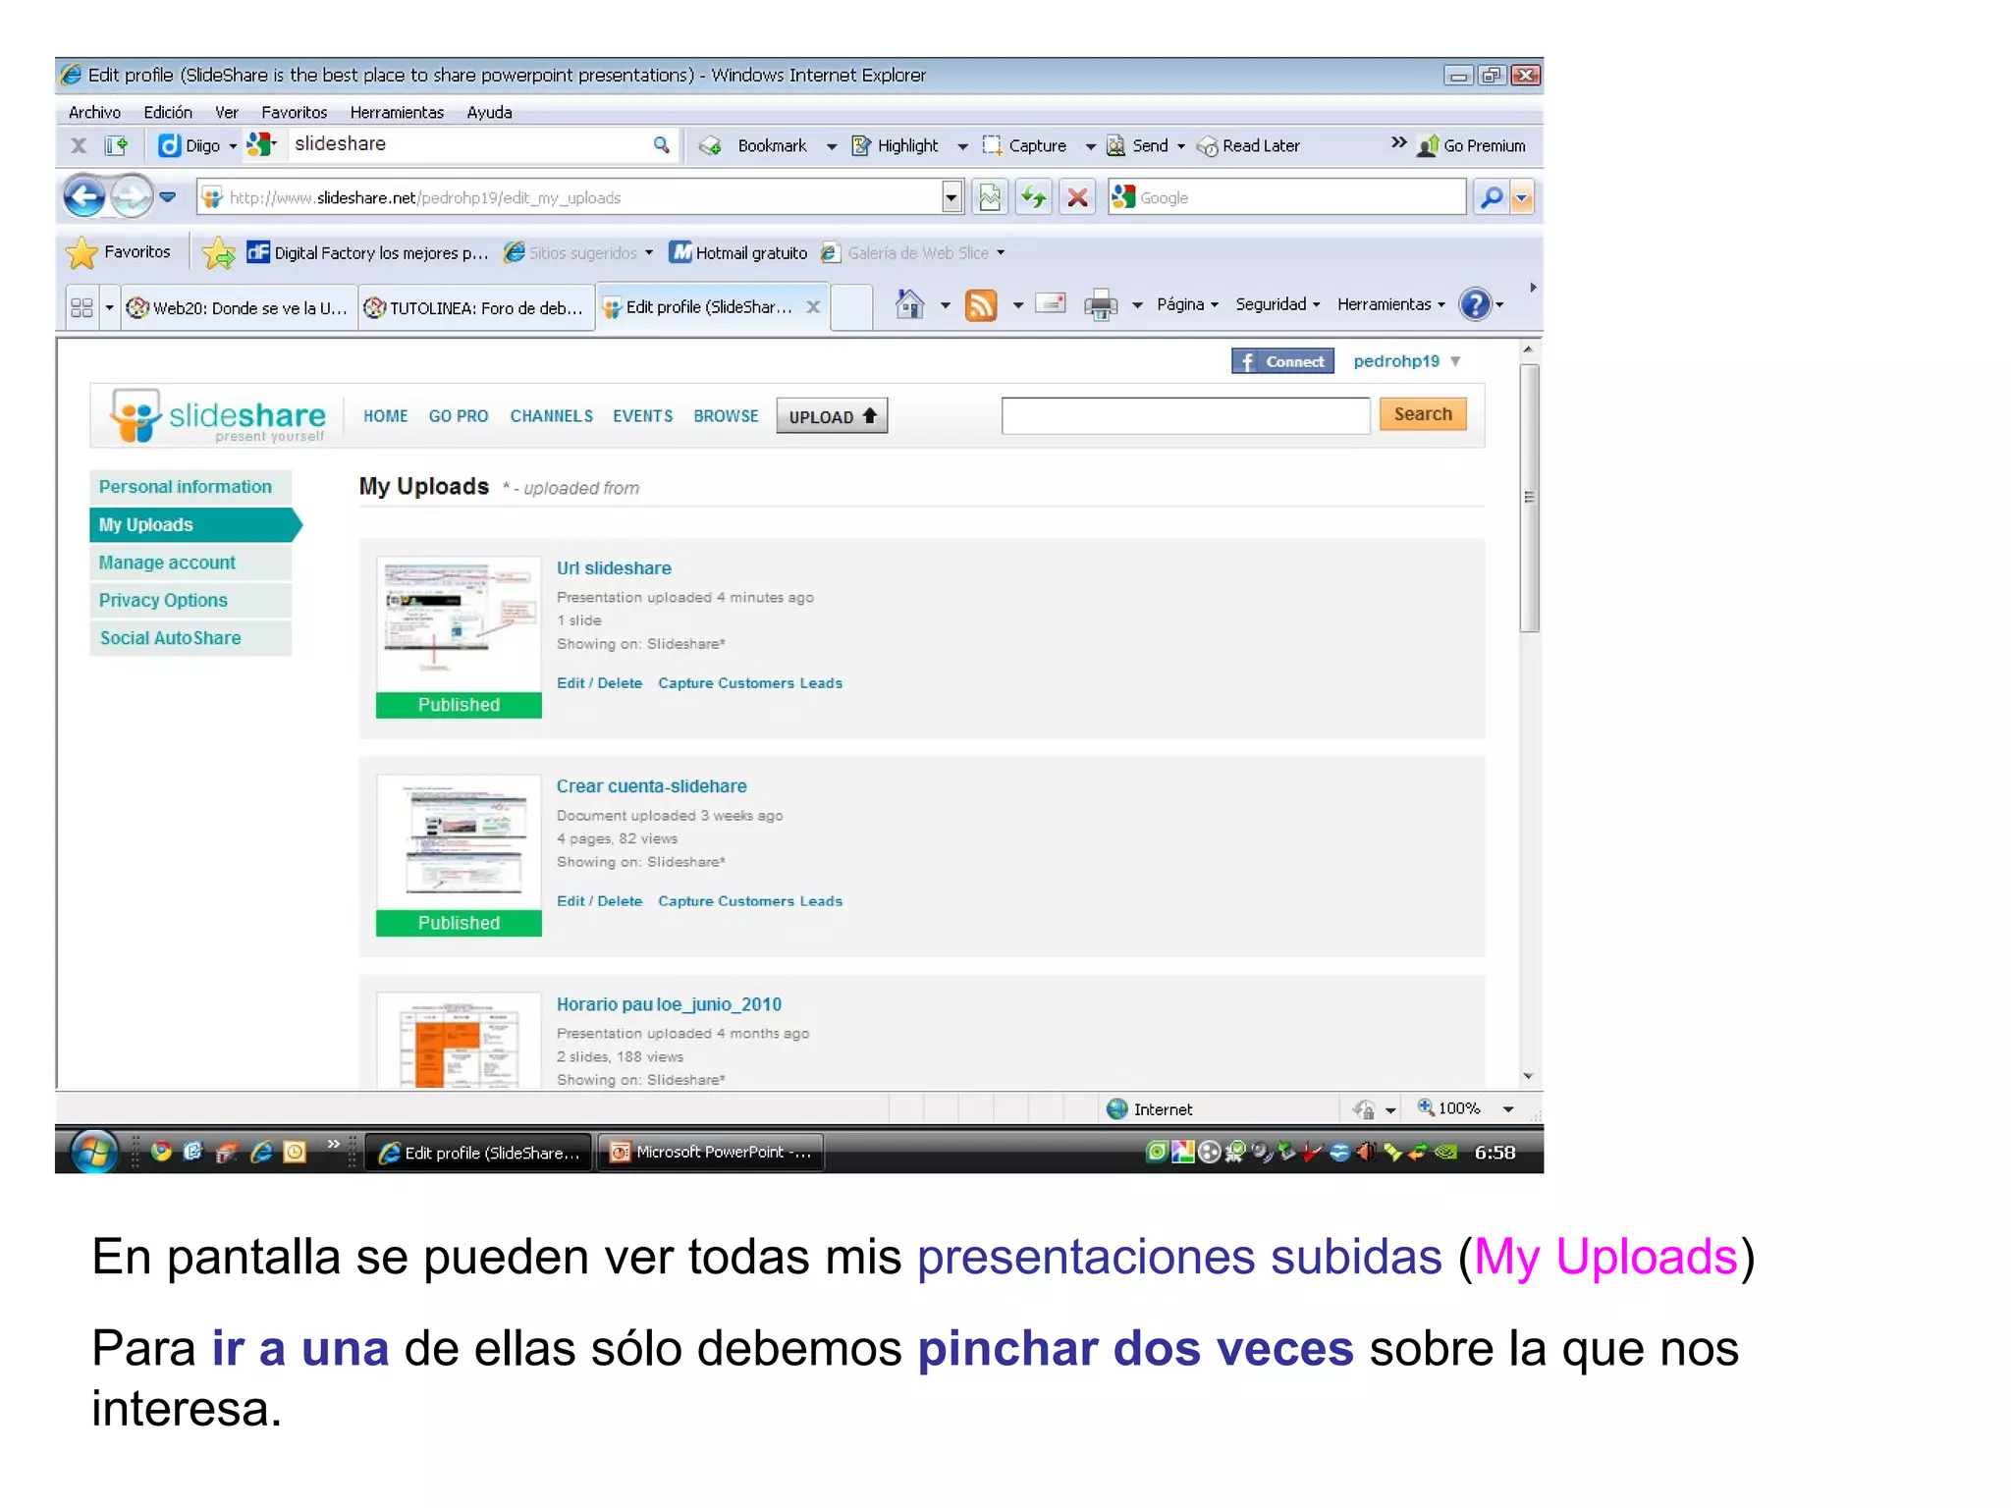This screenshot has height=1508, width=2011.
Task: Click Go Premium in Diigo toolbar
Action: [x=1471, y=145]
